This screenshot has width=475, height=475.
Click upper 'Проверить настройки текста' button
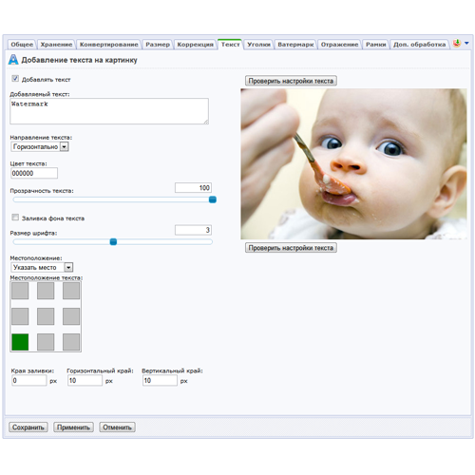point(291,81)
